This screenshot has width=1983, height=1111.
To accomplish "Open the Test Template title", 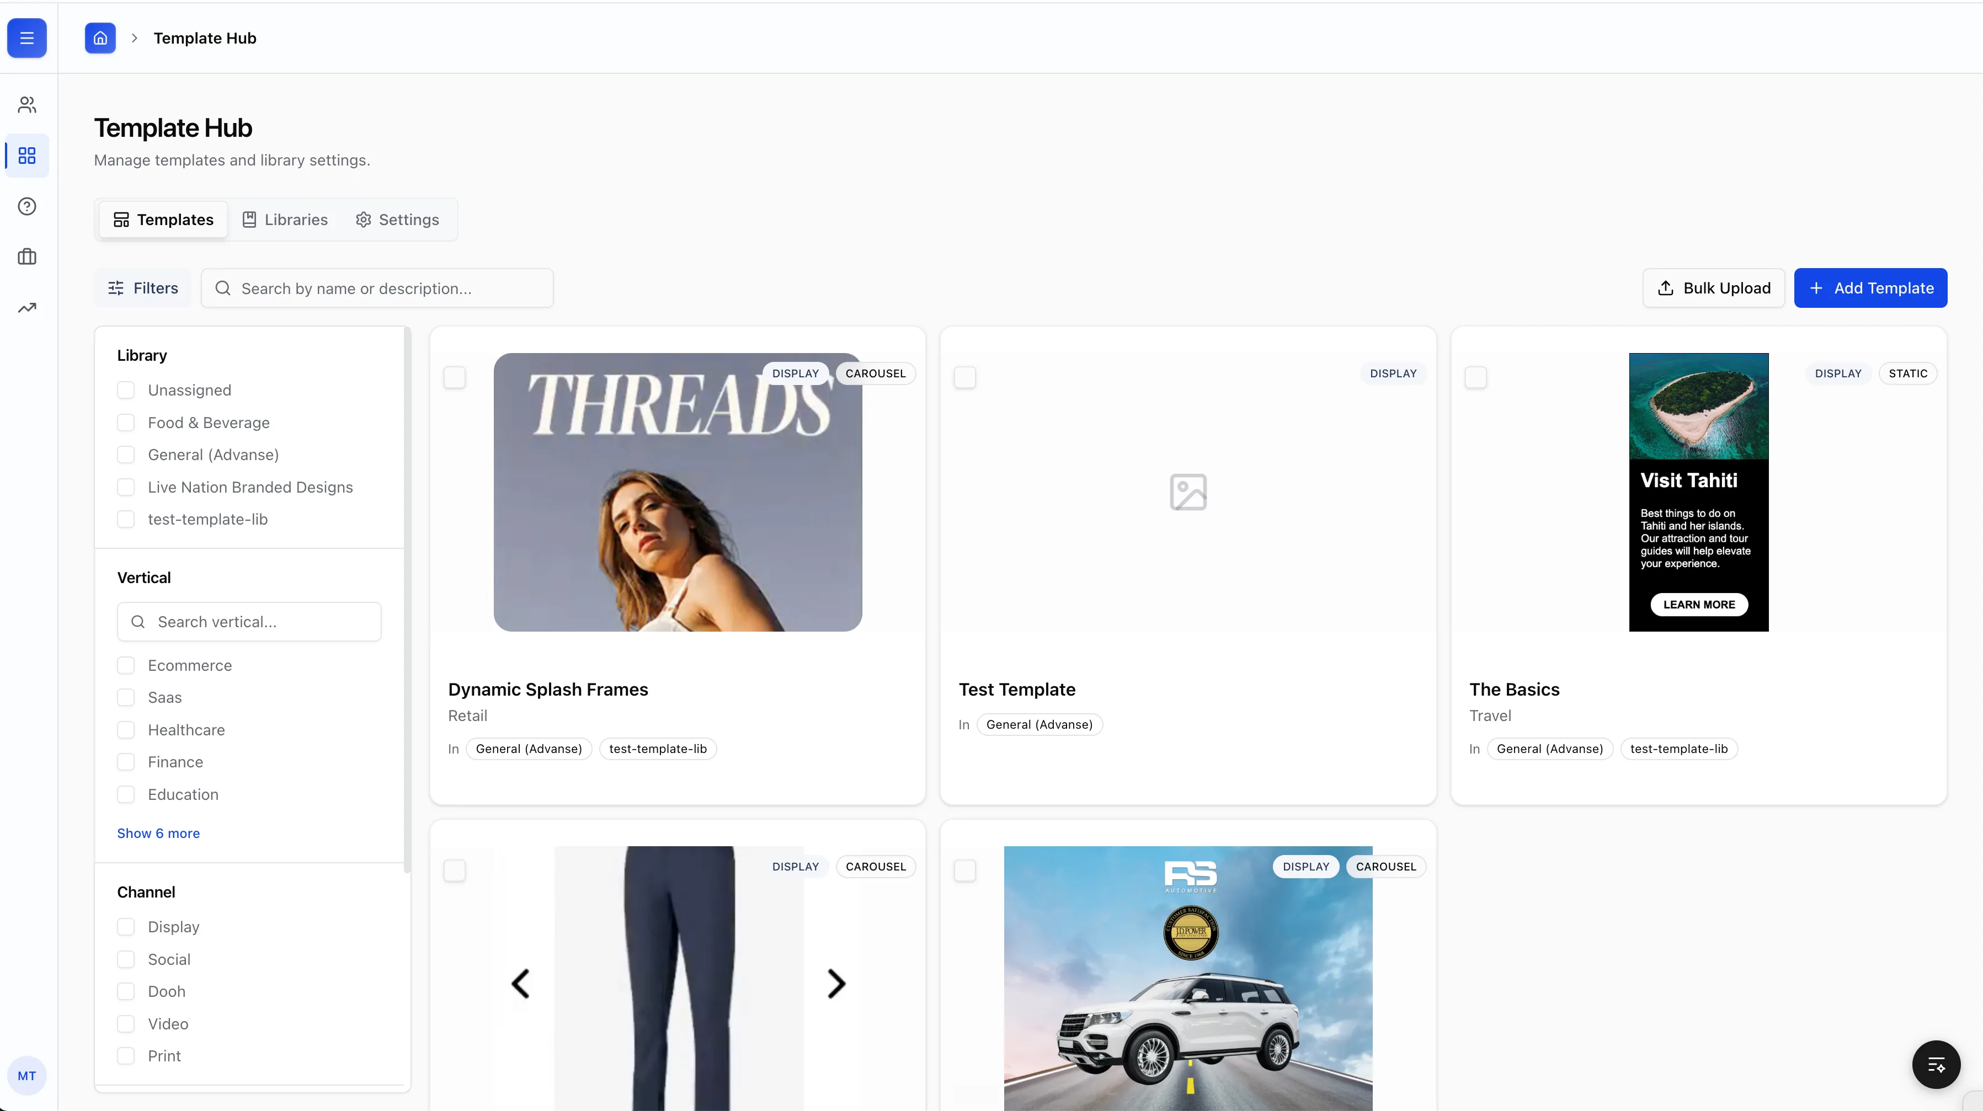I will pos(1017,690).
